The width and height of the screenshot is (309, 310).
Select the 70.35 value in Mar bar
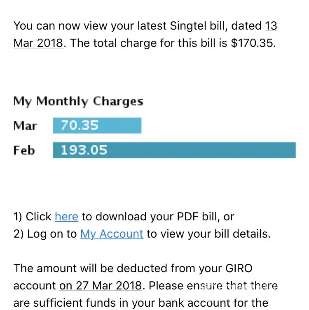pos(80,125)
